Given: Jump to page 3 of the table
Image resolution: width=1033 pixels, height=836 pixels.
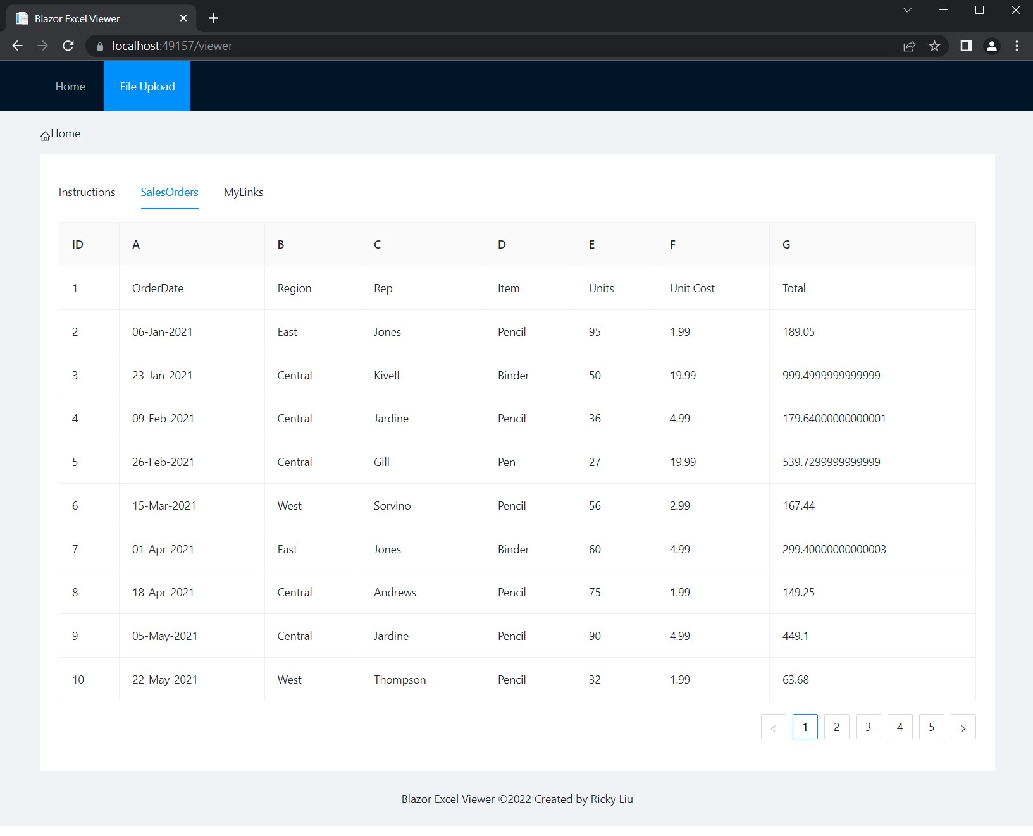Looking at the screenshot, I should click(868, 727).
